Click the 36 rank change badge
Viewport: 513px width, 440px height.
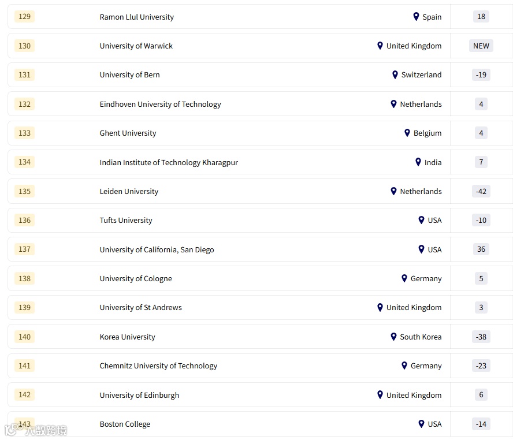pyautogui.click(x=481, y=249)
